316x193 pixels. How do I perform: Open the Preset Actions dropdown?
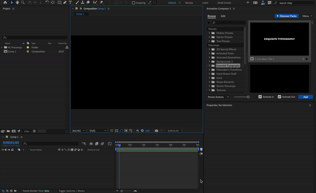coord(218,97)
